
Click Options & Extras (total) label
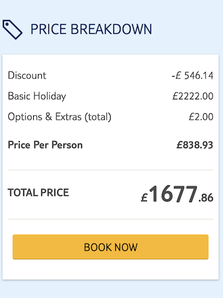point(59,117)
